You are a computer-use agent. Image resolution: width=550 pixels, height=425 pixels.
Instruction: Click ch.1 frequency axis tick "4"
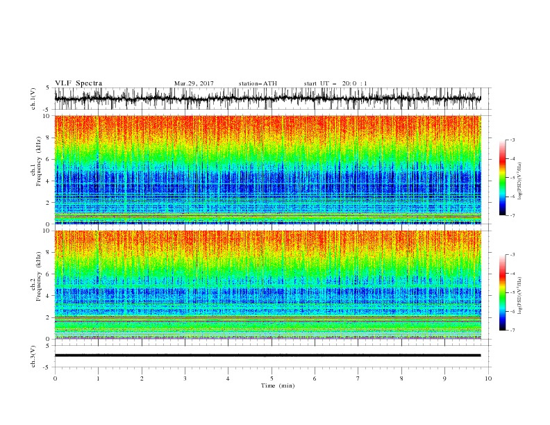click(x=48, y=181)
